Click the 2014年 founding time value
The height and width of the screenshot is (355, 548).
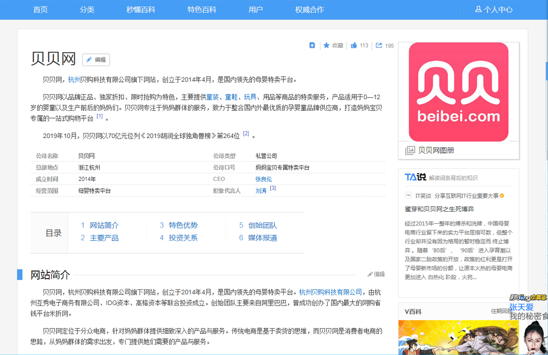pos(87,179)
